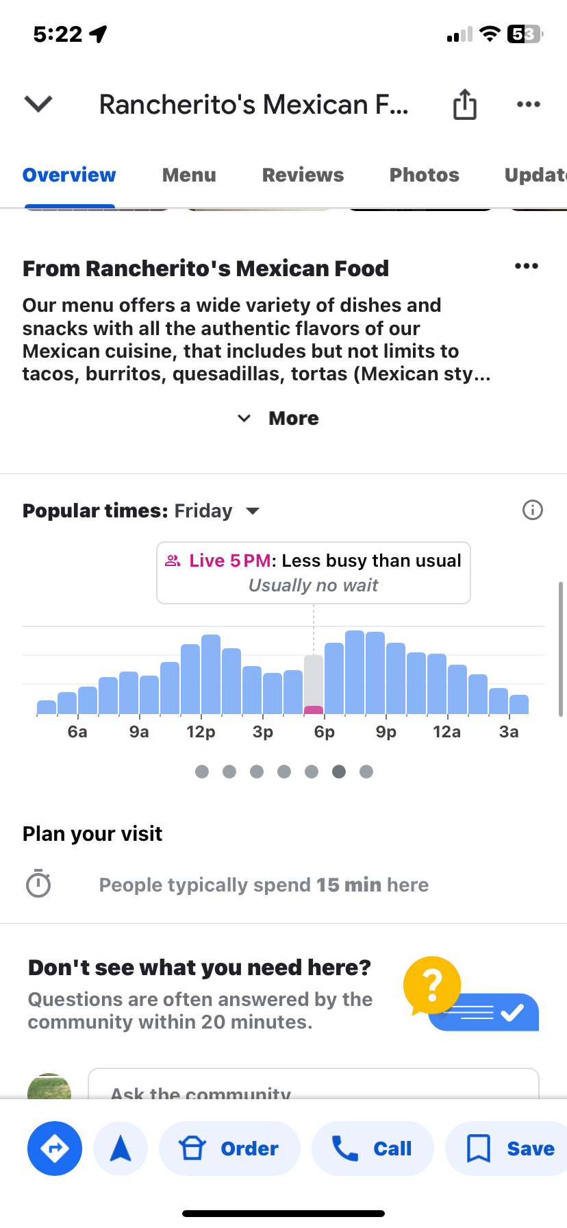Tap the yellow question mark illustration
This screenshot has width=567, height=1228.
point(432,985)
